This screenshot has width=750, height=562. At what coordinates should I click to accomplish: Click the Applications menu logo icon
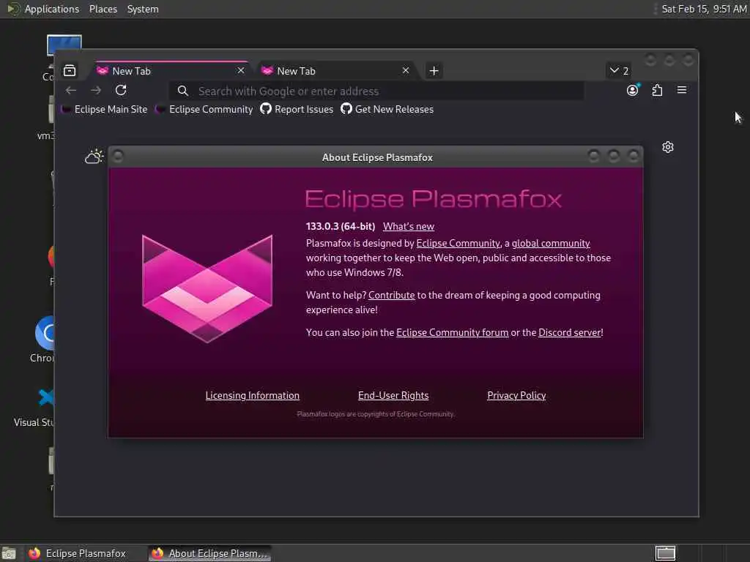point(12,9)
